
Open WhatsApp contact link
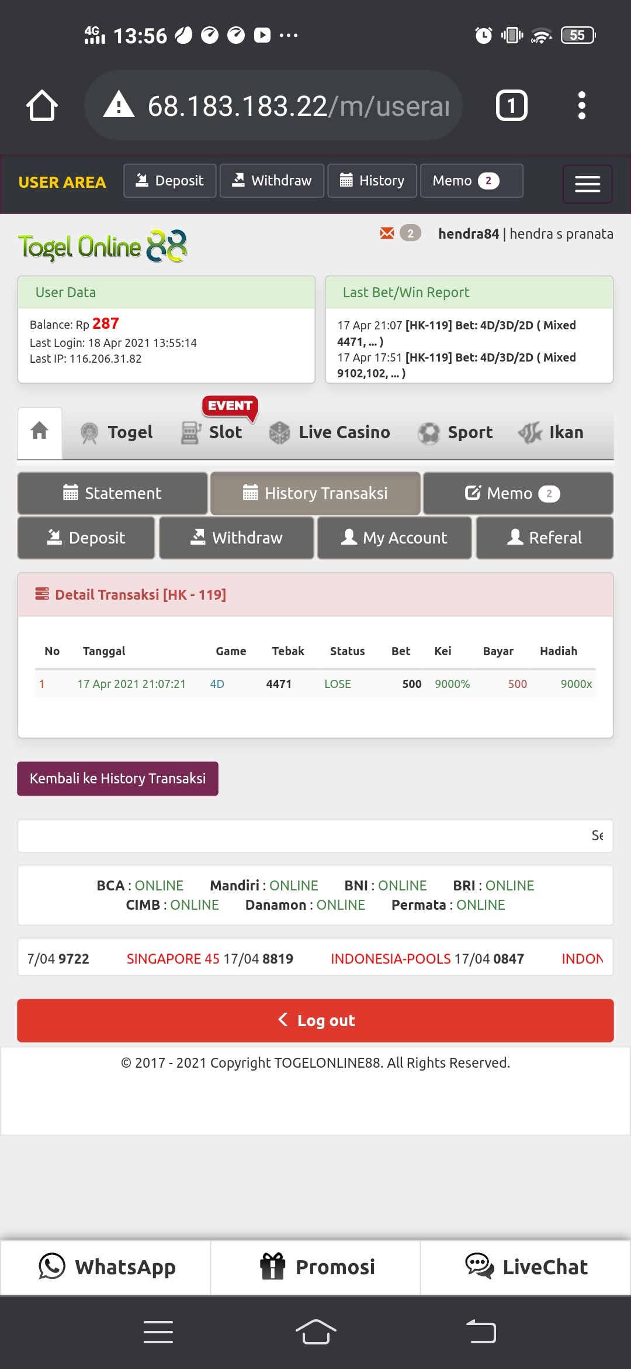point(106,1267)
